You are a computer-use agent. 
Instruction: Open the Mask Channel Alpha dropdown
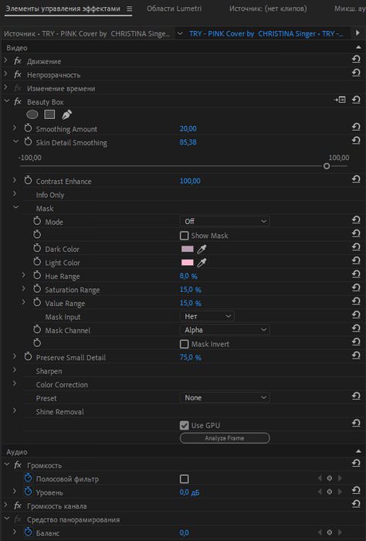[225, 330]
